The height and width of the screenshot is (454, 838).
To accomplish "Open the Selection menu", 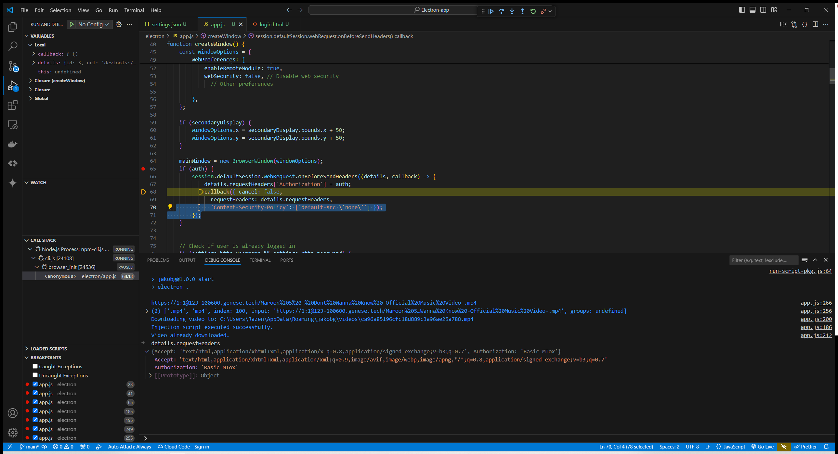I will pyautogui.click(x=60, y=10).
